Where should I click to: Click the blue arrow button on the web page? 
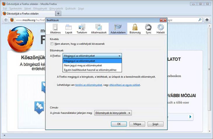[190, 117]
